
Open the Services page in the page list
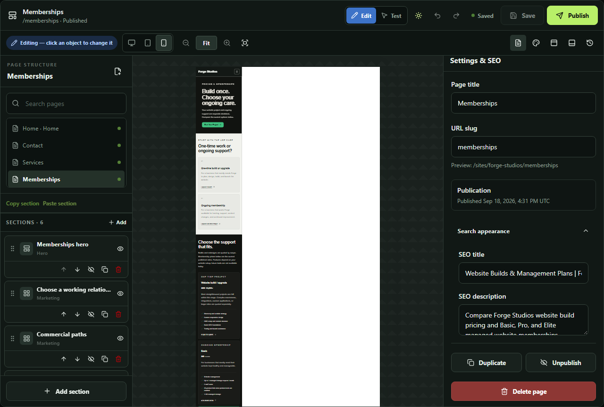point(67,163)
